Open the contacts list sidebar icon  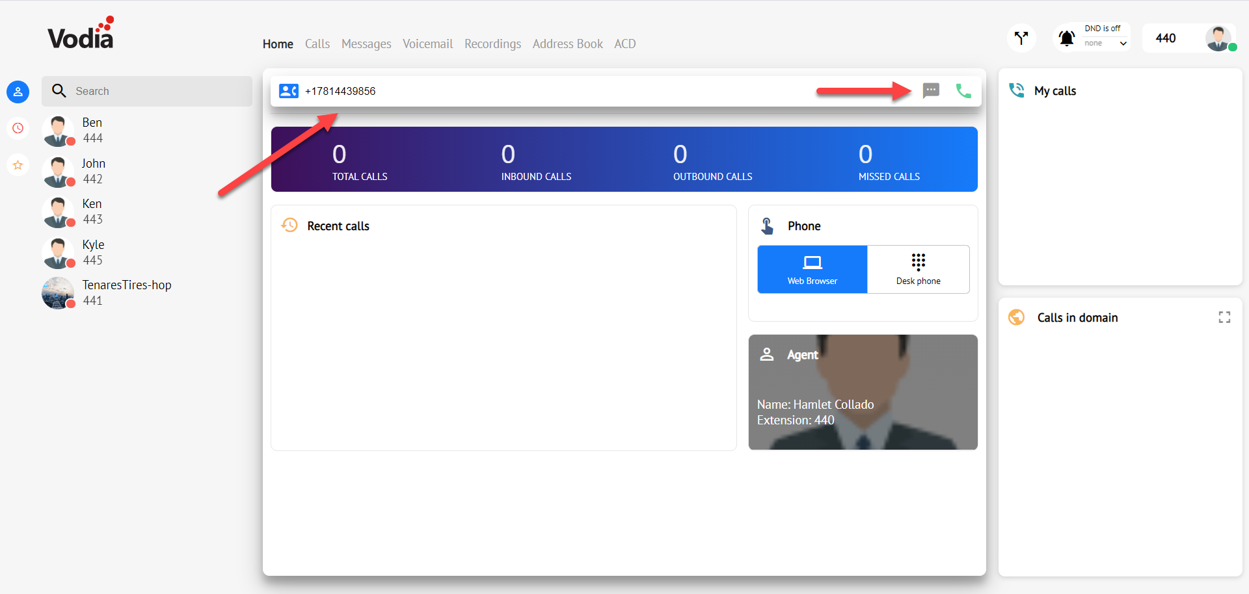(18, 92)
